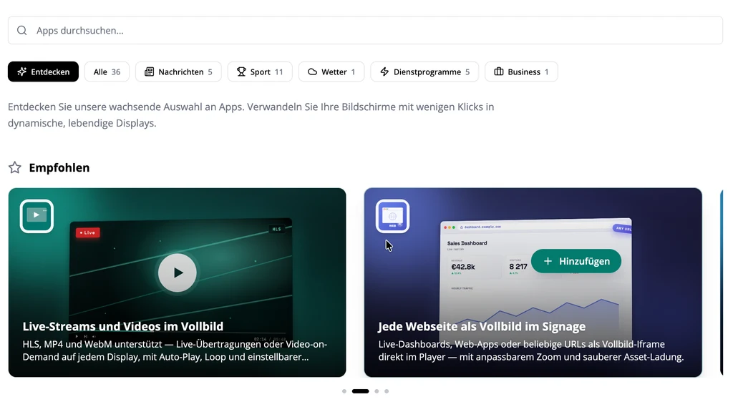Click the Sales Dashboard text in preview
Screen dimensions: 733x412
pos(467,243)
